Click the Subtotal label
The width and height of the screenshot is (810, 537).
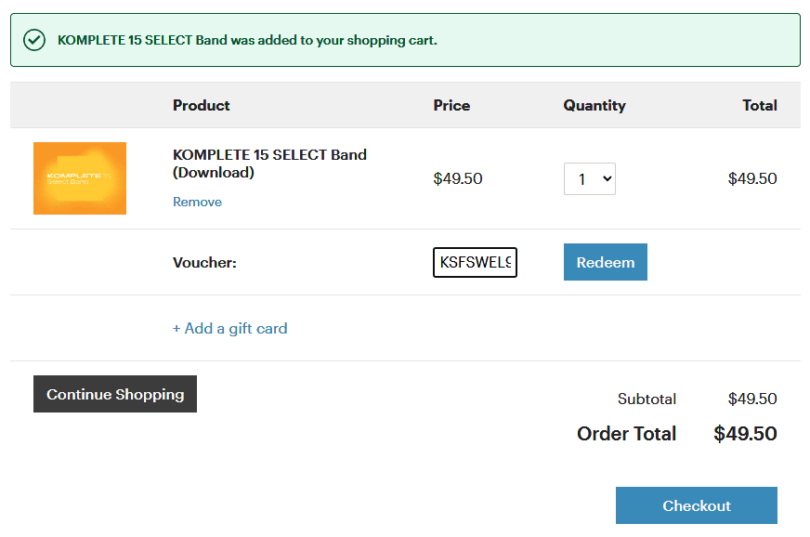(647, 399)
